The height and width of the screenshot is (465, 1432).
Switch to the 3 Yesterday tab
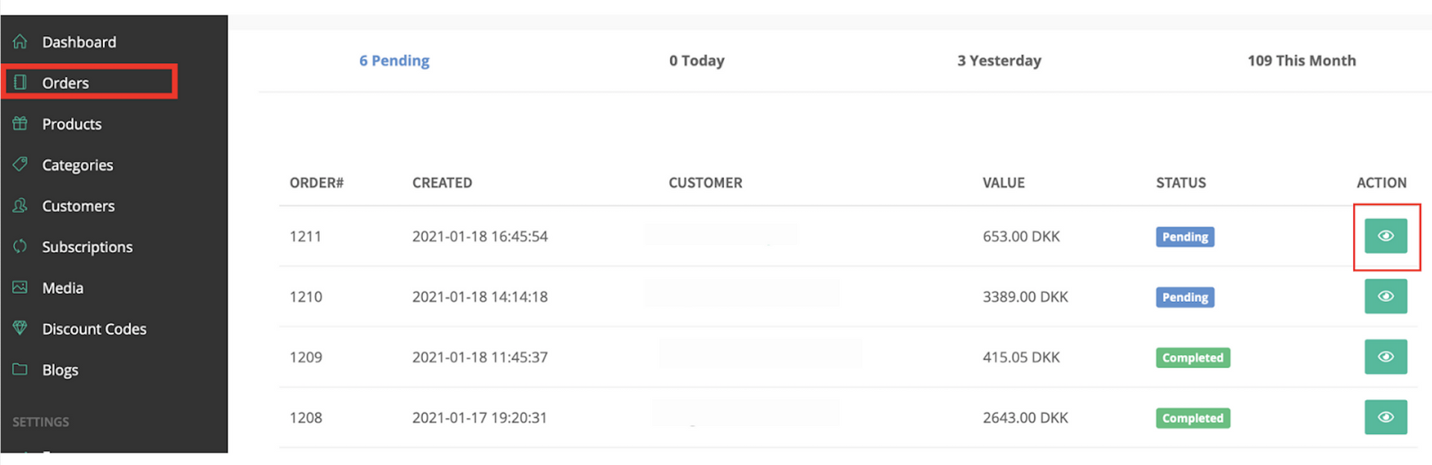click(x=999, y=60)
